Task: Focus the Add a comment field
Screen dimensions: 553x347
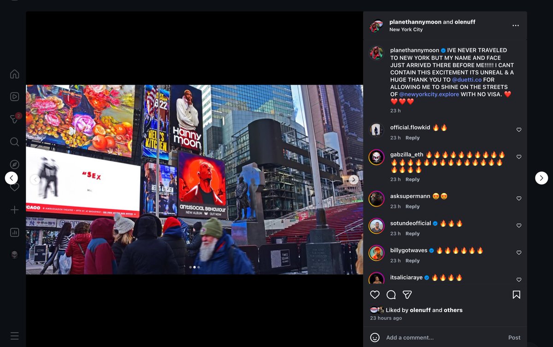Action: (x=444, y=337)
